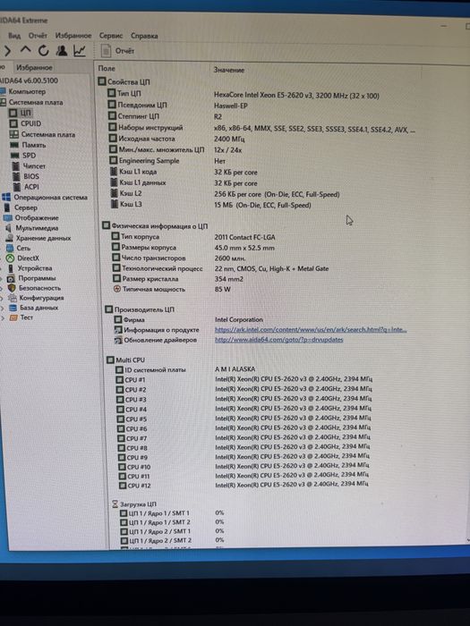This screenshot has width=470, height=626.
Task: Click the Forward navigation arrow in toolbar
Action: 7,51
